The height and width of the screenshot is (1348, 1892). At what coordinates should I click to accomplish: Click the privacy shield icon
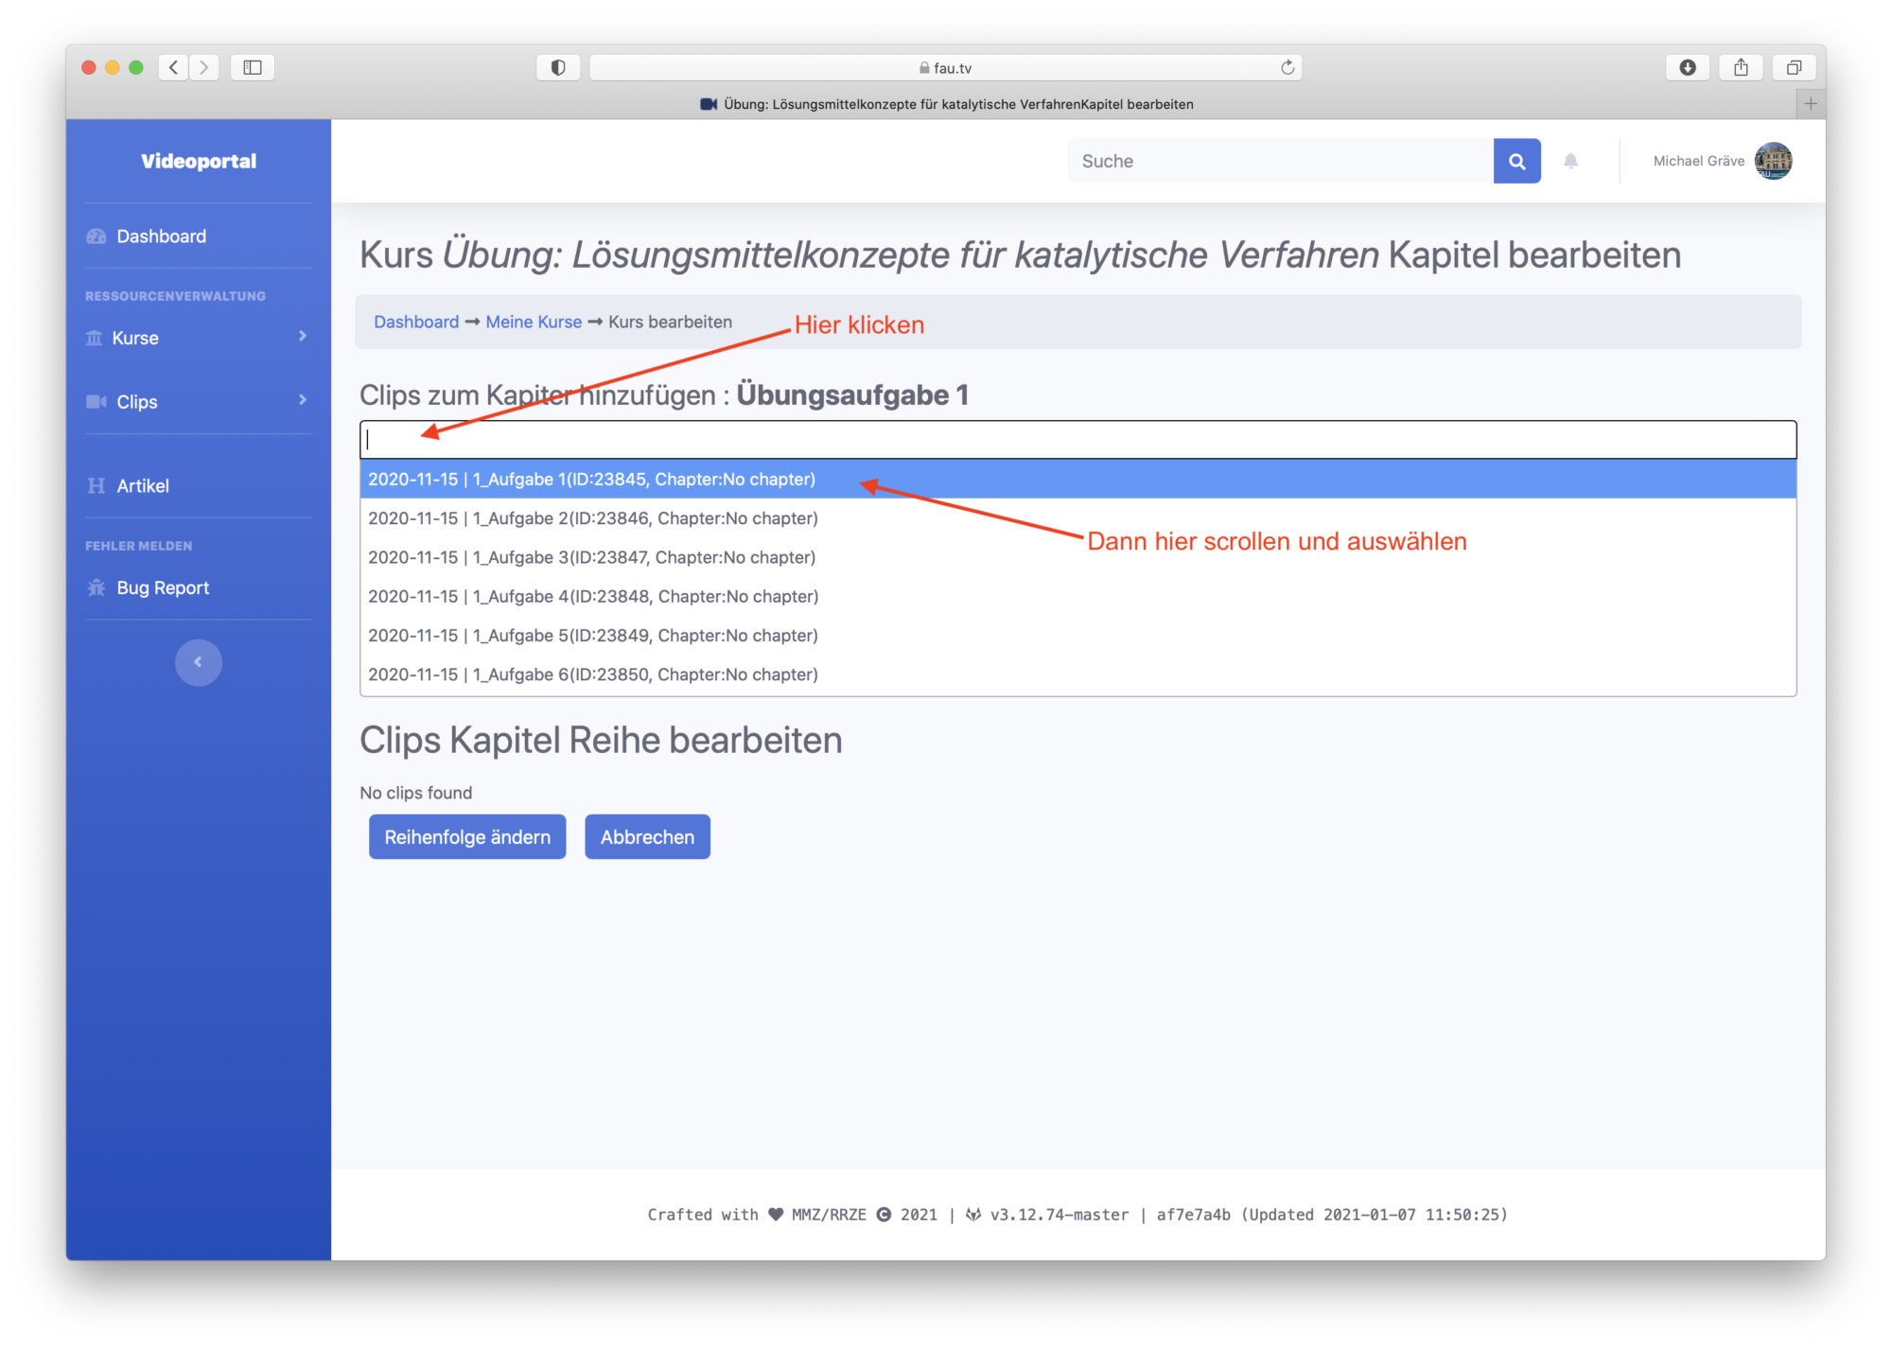click(x=558, y=67)
